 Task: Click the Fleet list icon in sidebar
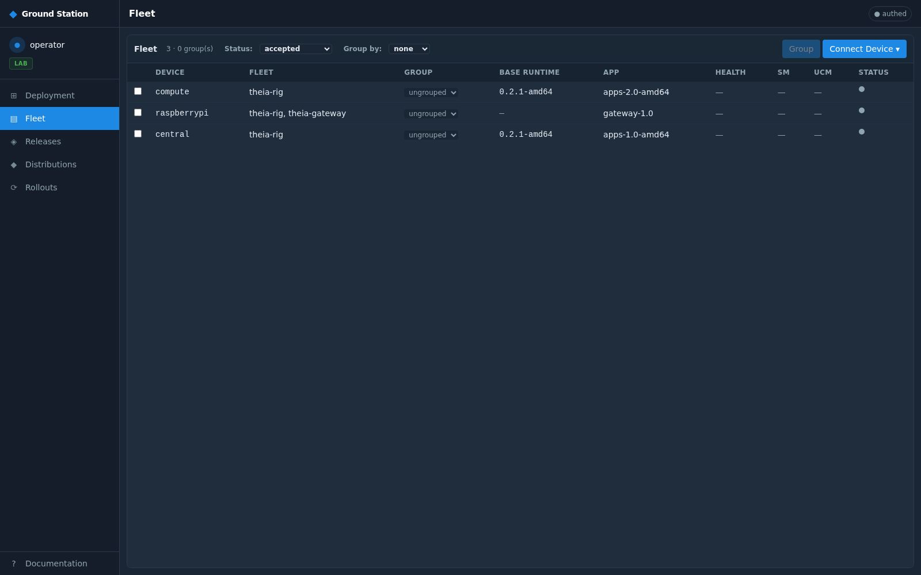tap(14, 118)
